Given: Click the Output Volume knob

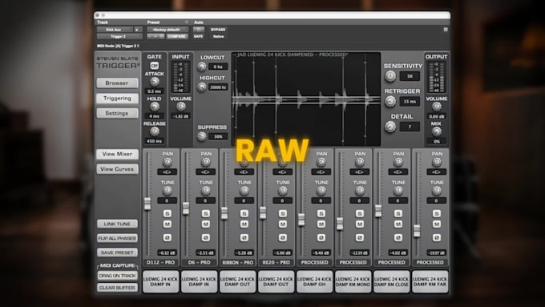Looking at the screenshot, I should [437, 107].
